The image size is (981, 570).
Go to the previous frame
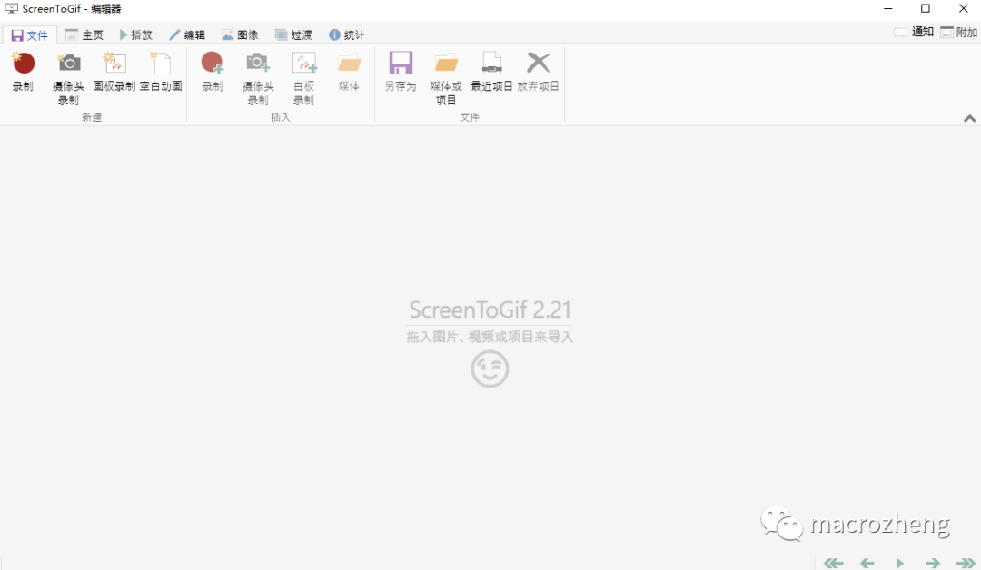point(867,563)
